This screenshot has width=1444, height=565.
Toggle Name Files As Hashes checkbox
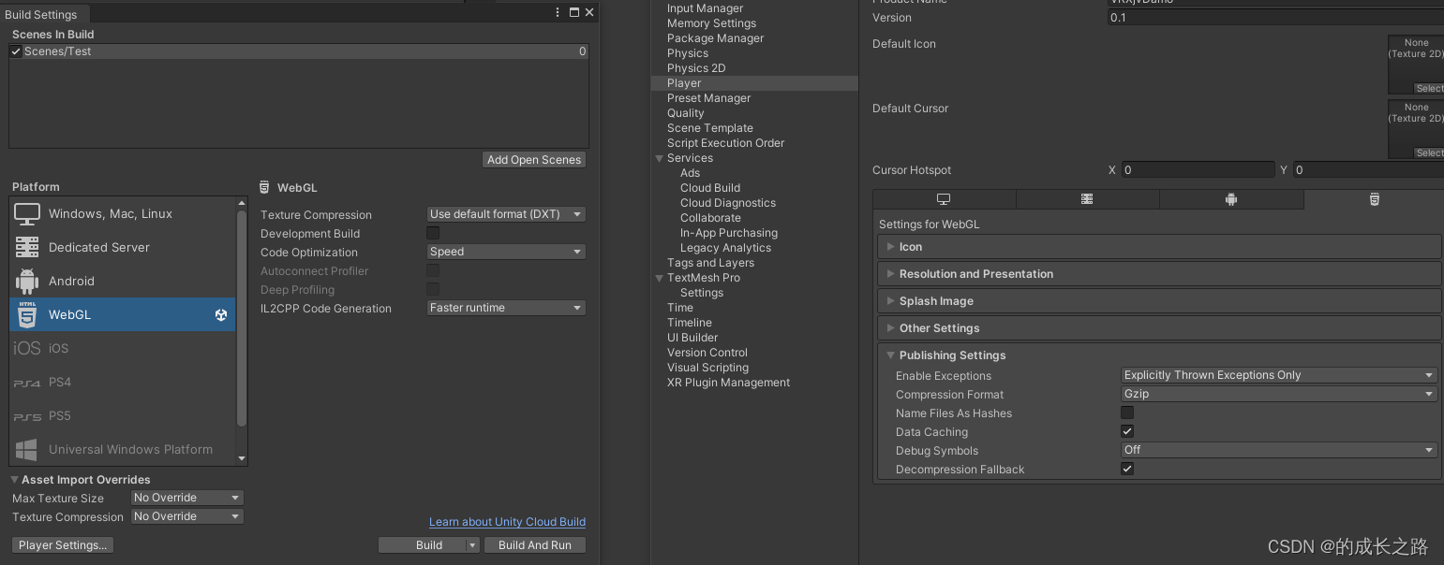pos(1127,413)
